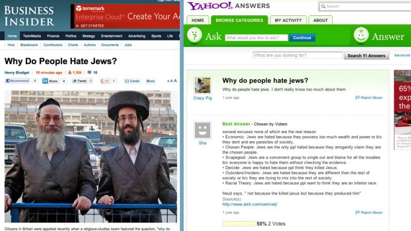This screenshot has height=231, width=411.
Task: Click the Crazy Pig user avatar
Action: (202, 85)
